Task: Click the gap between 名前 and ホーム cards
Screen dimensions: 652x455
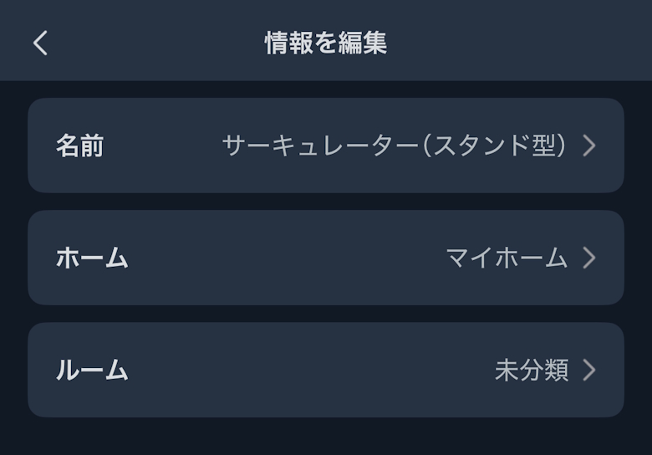Action: coord(326,202)
